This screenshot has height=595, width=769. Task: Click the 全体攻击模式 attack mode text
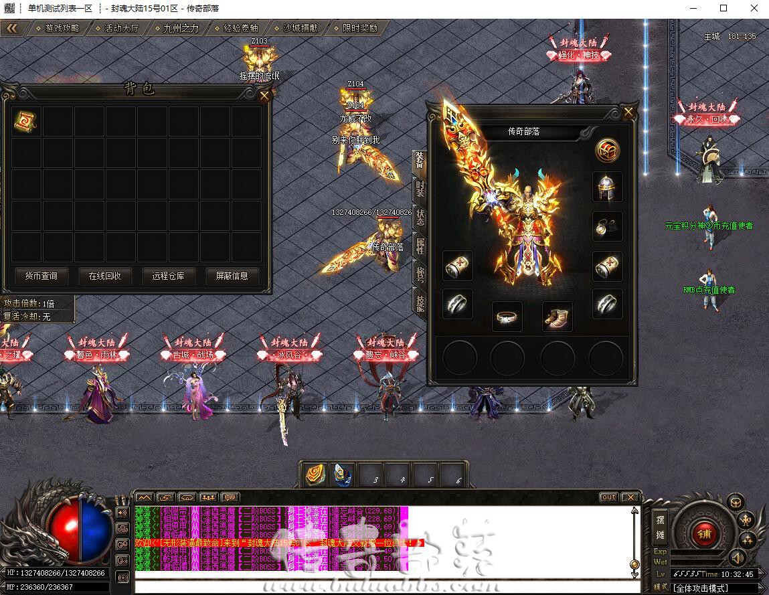click(x=700, y=588)
